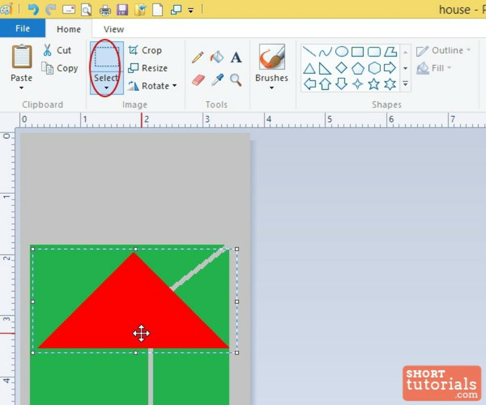Click the shapes gallery up arrow
The image size is (486, 405).
[x=405, y=52]
